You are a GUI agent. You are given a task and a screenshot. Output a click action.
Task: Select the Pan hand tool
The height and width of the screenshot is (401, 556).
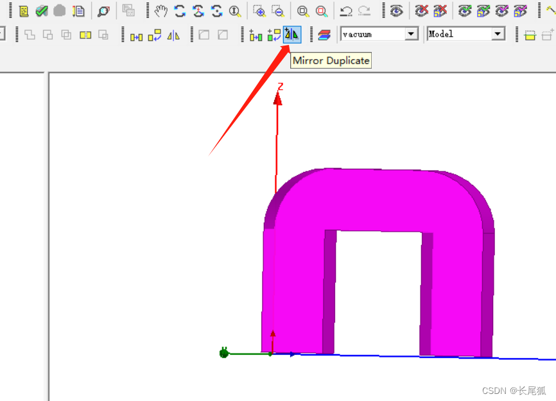161,11
